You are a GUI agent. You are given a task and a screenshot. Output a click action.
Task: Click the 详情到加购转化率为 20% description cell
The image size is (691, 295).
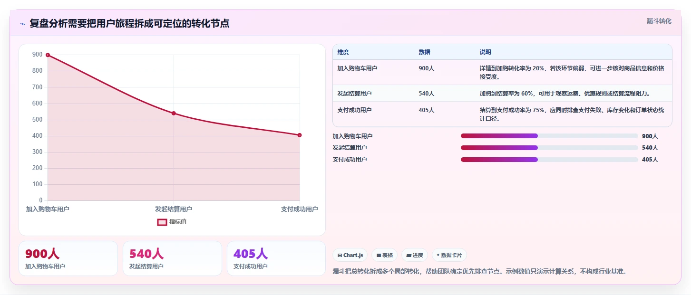pyautogui.click(x=574, y=73)
